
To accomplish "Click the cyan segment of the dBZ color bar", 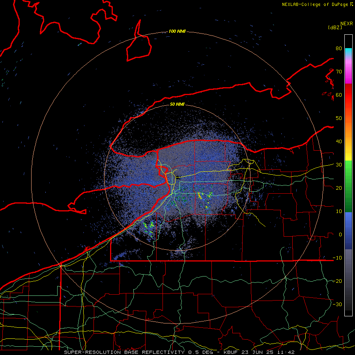I will click(348, 52).
